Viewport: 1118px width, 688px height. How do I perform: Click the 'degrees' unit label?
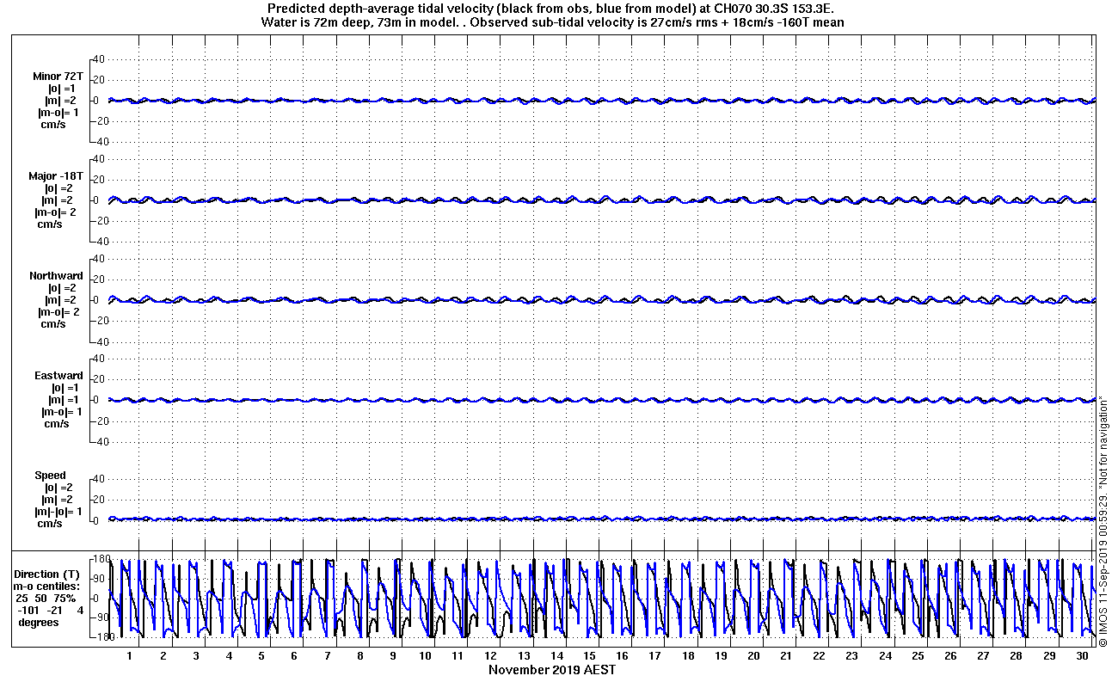[x=39, y=623]
